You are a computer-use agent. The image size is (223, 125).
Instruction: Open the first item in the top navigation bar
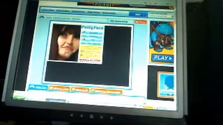click(48, 10)
